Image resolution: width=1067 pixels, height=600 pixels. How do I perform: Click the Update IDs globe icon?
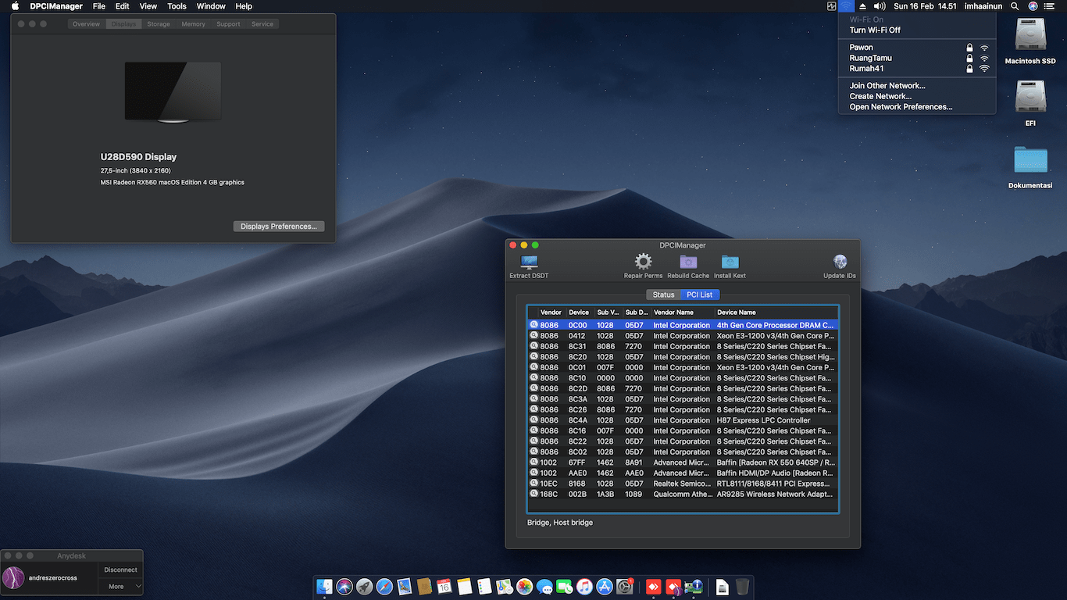coord(840,262)
